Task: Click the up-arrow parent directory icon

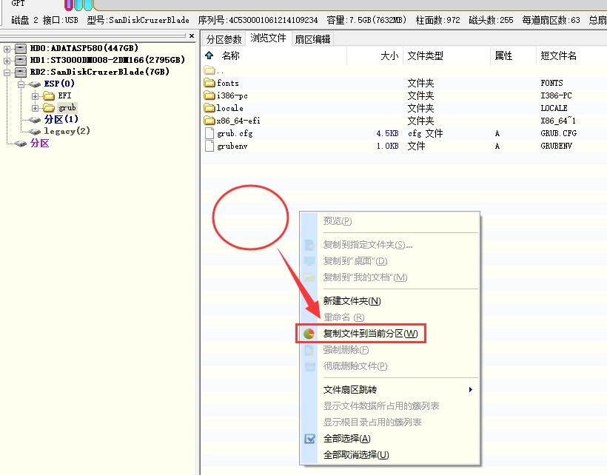Action: (209, 55)
